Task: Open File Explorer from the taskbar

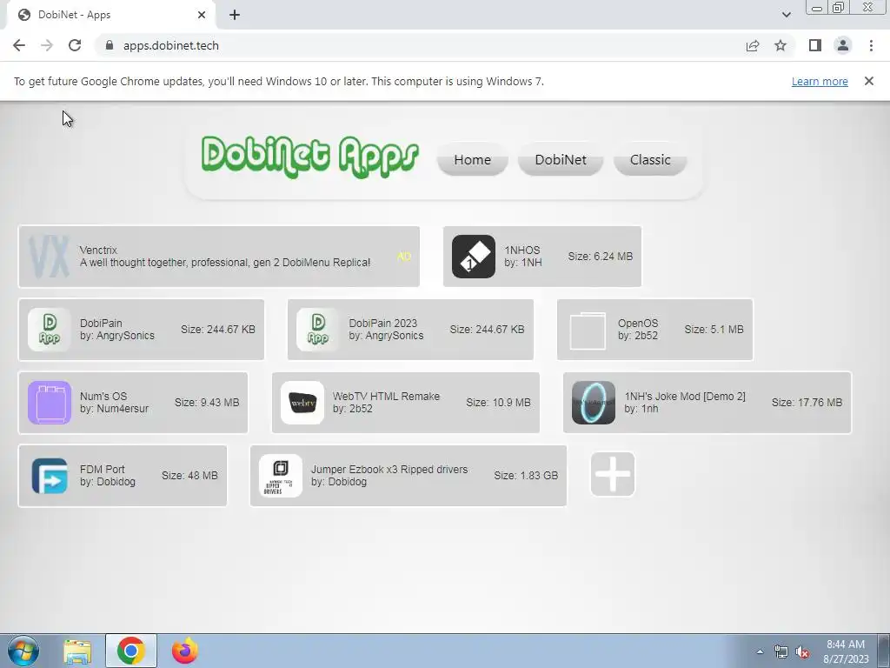Action: pyautogui.click(x=77, y=651)
